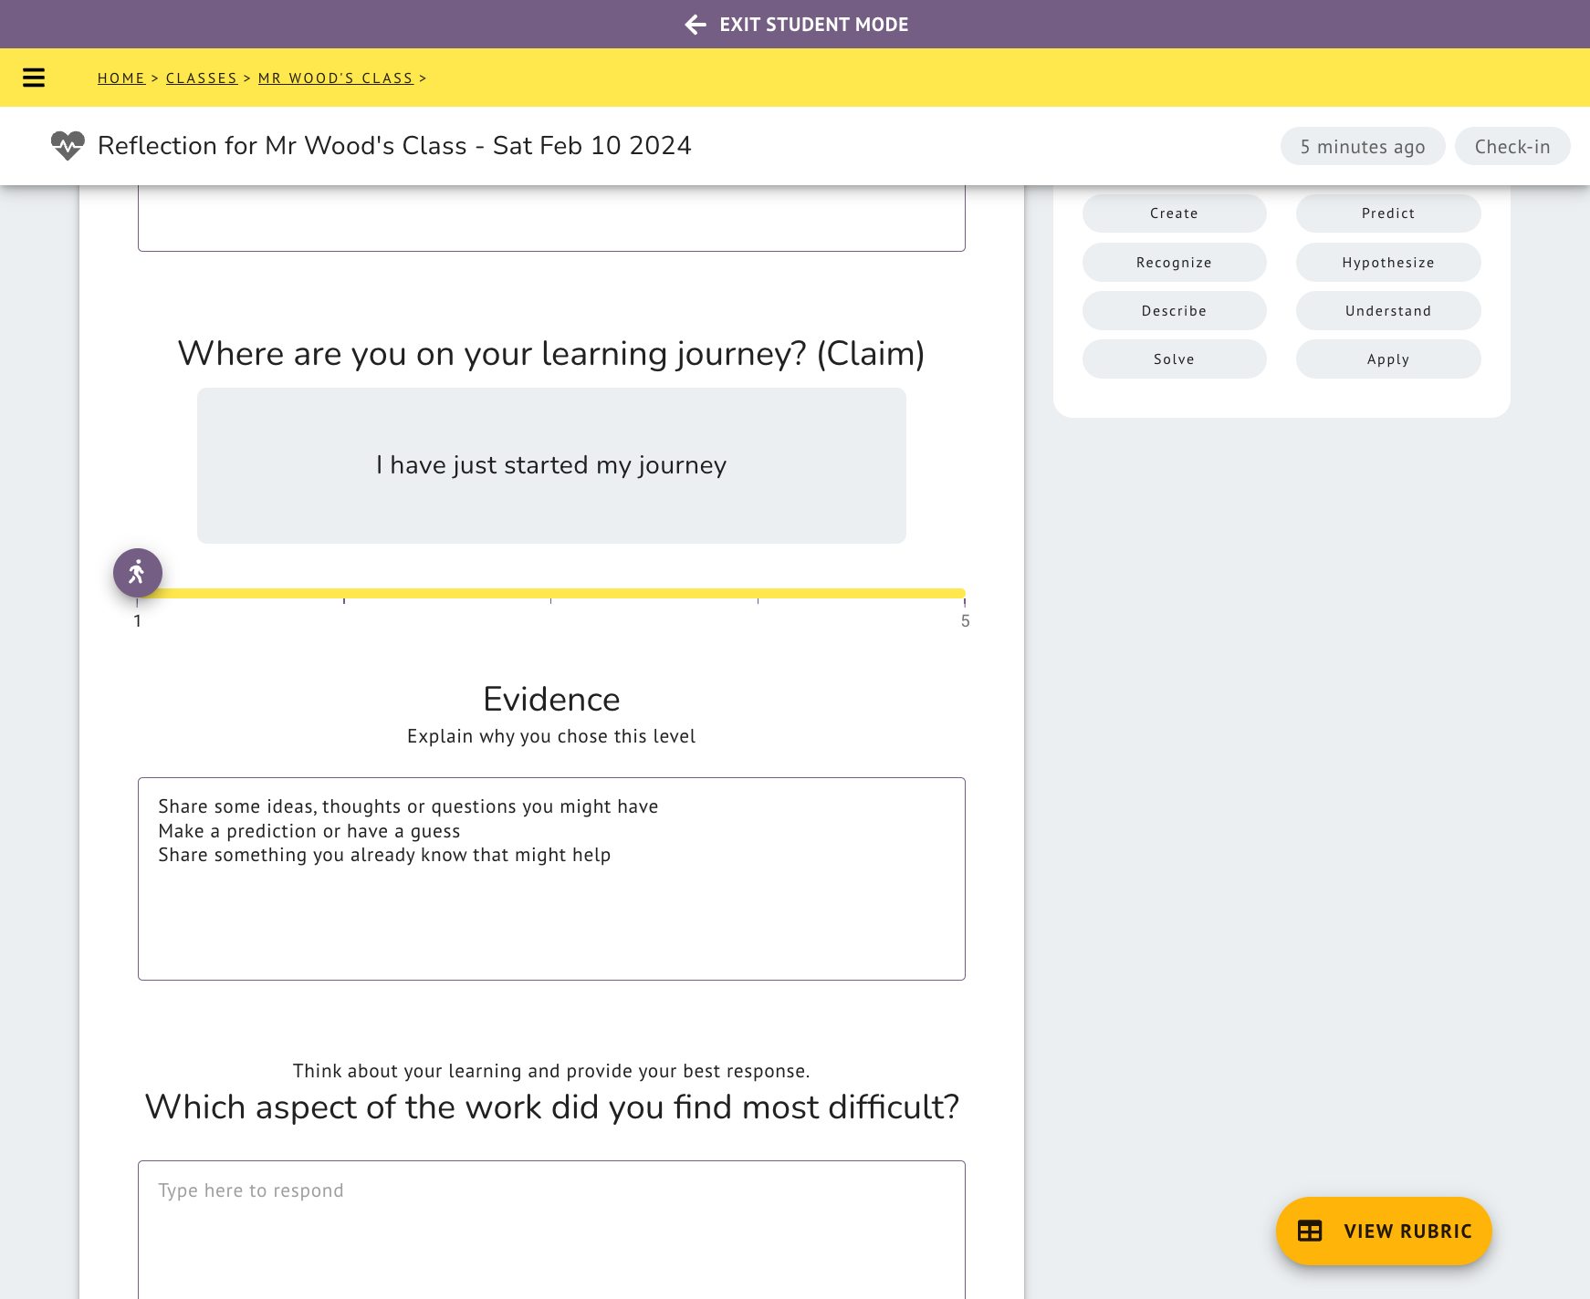Choose the Hypothesize verb chip

click(x=1388, y=263)
